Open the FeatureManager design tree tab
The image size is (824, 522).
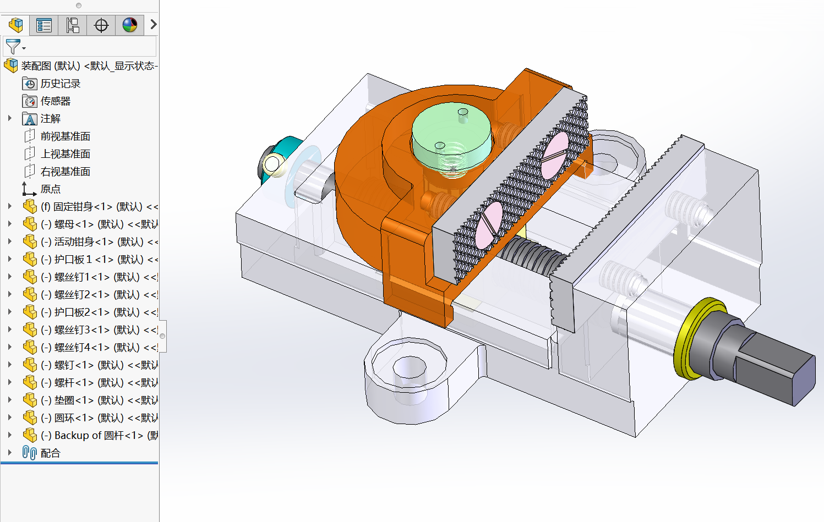(x=15, y=25)
